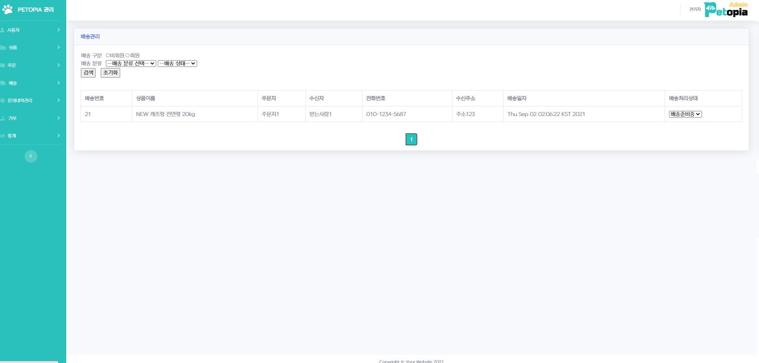Open the 문의내역관리 sidebar menu
759x363 pixels.
point(20,101)
